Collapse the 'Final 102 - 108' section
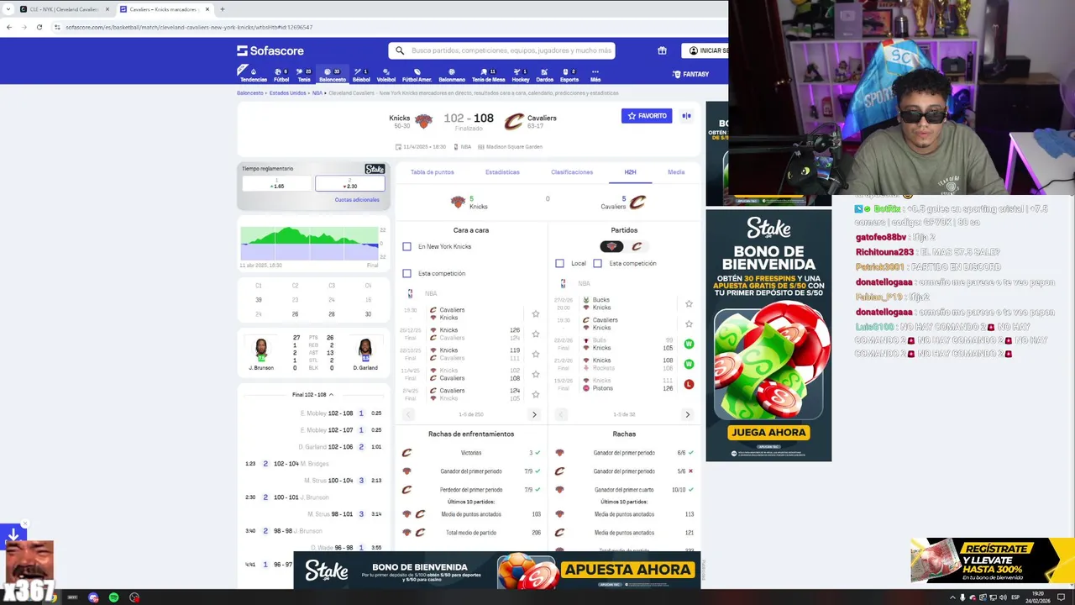 tap(312, 394)
